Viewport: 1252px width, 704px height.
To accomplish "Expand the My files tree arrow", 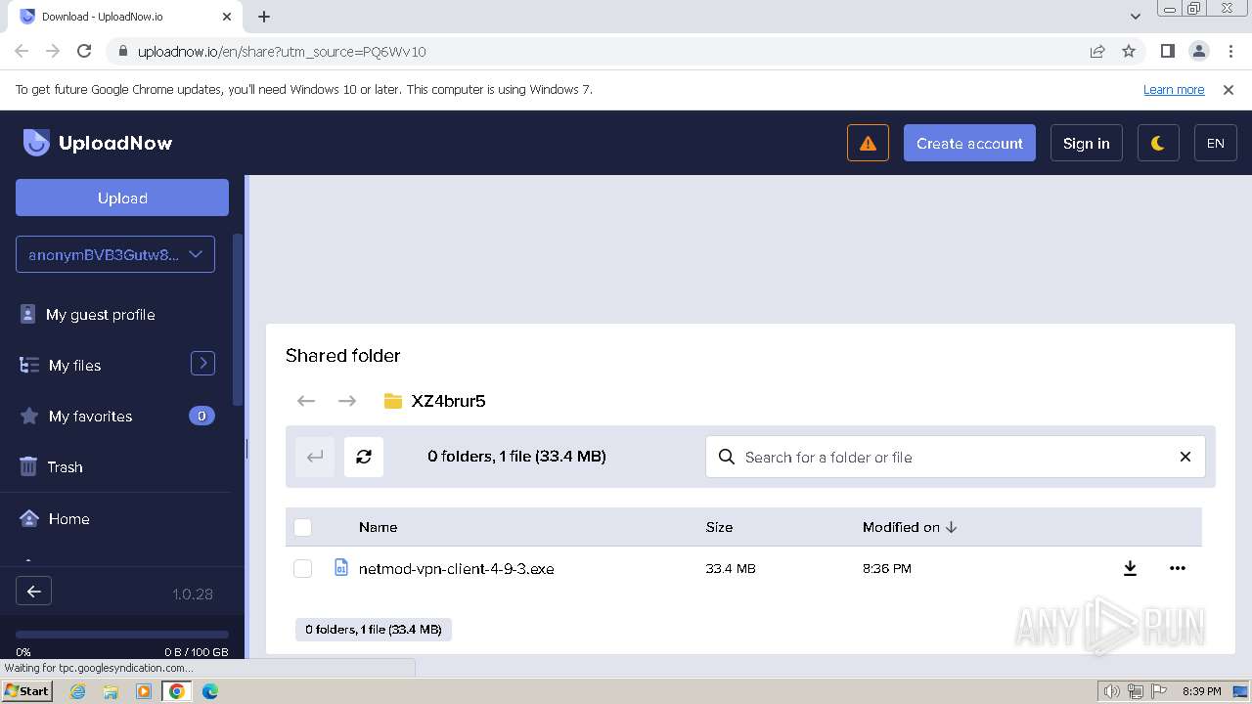I will [202, 363].
